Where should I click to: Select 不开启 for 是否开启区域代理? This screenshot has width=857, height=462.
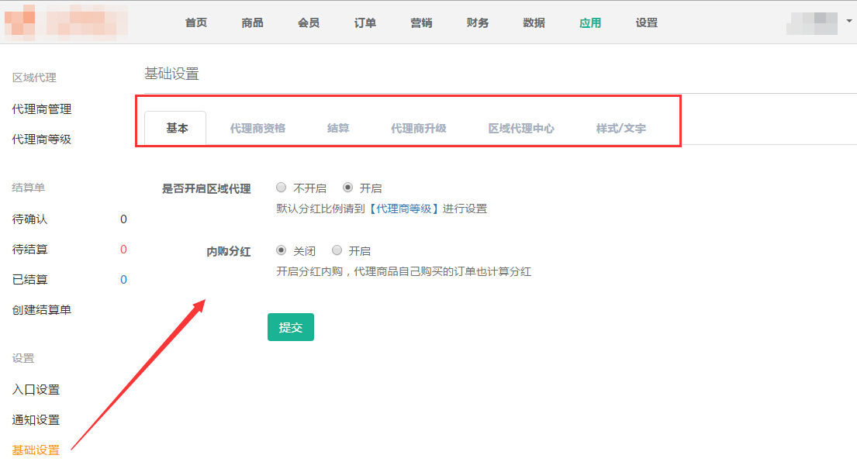pos(282,188)
